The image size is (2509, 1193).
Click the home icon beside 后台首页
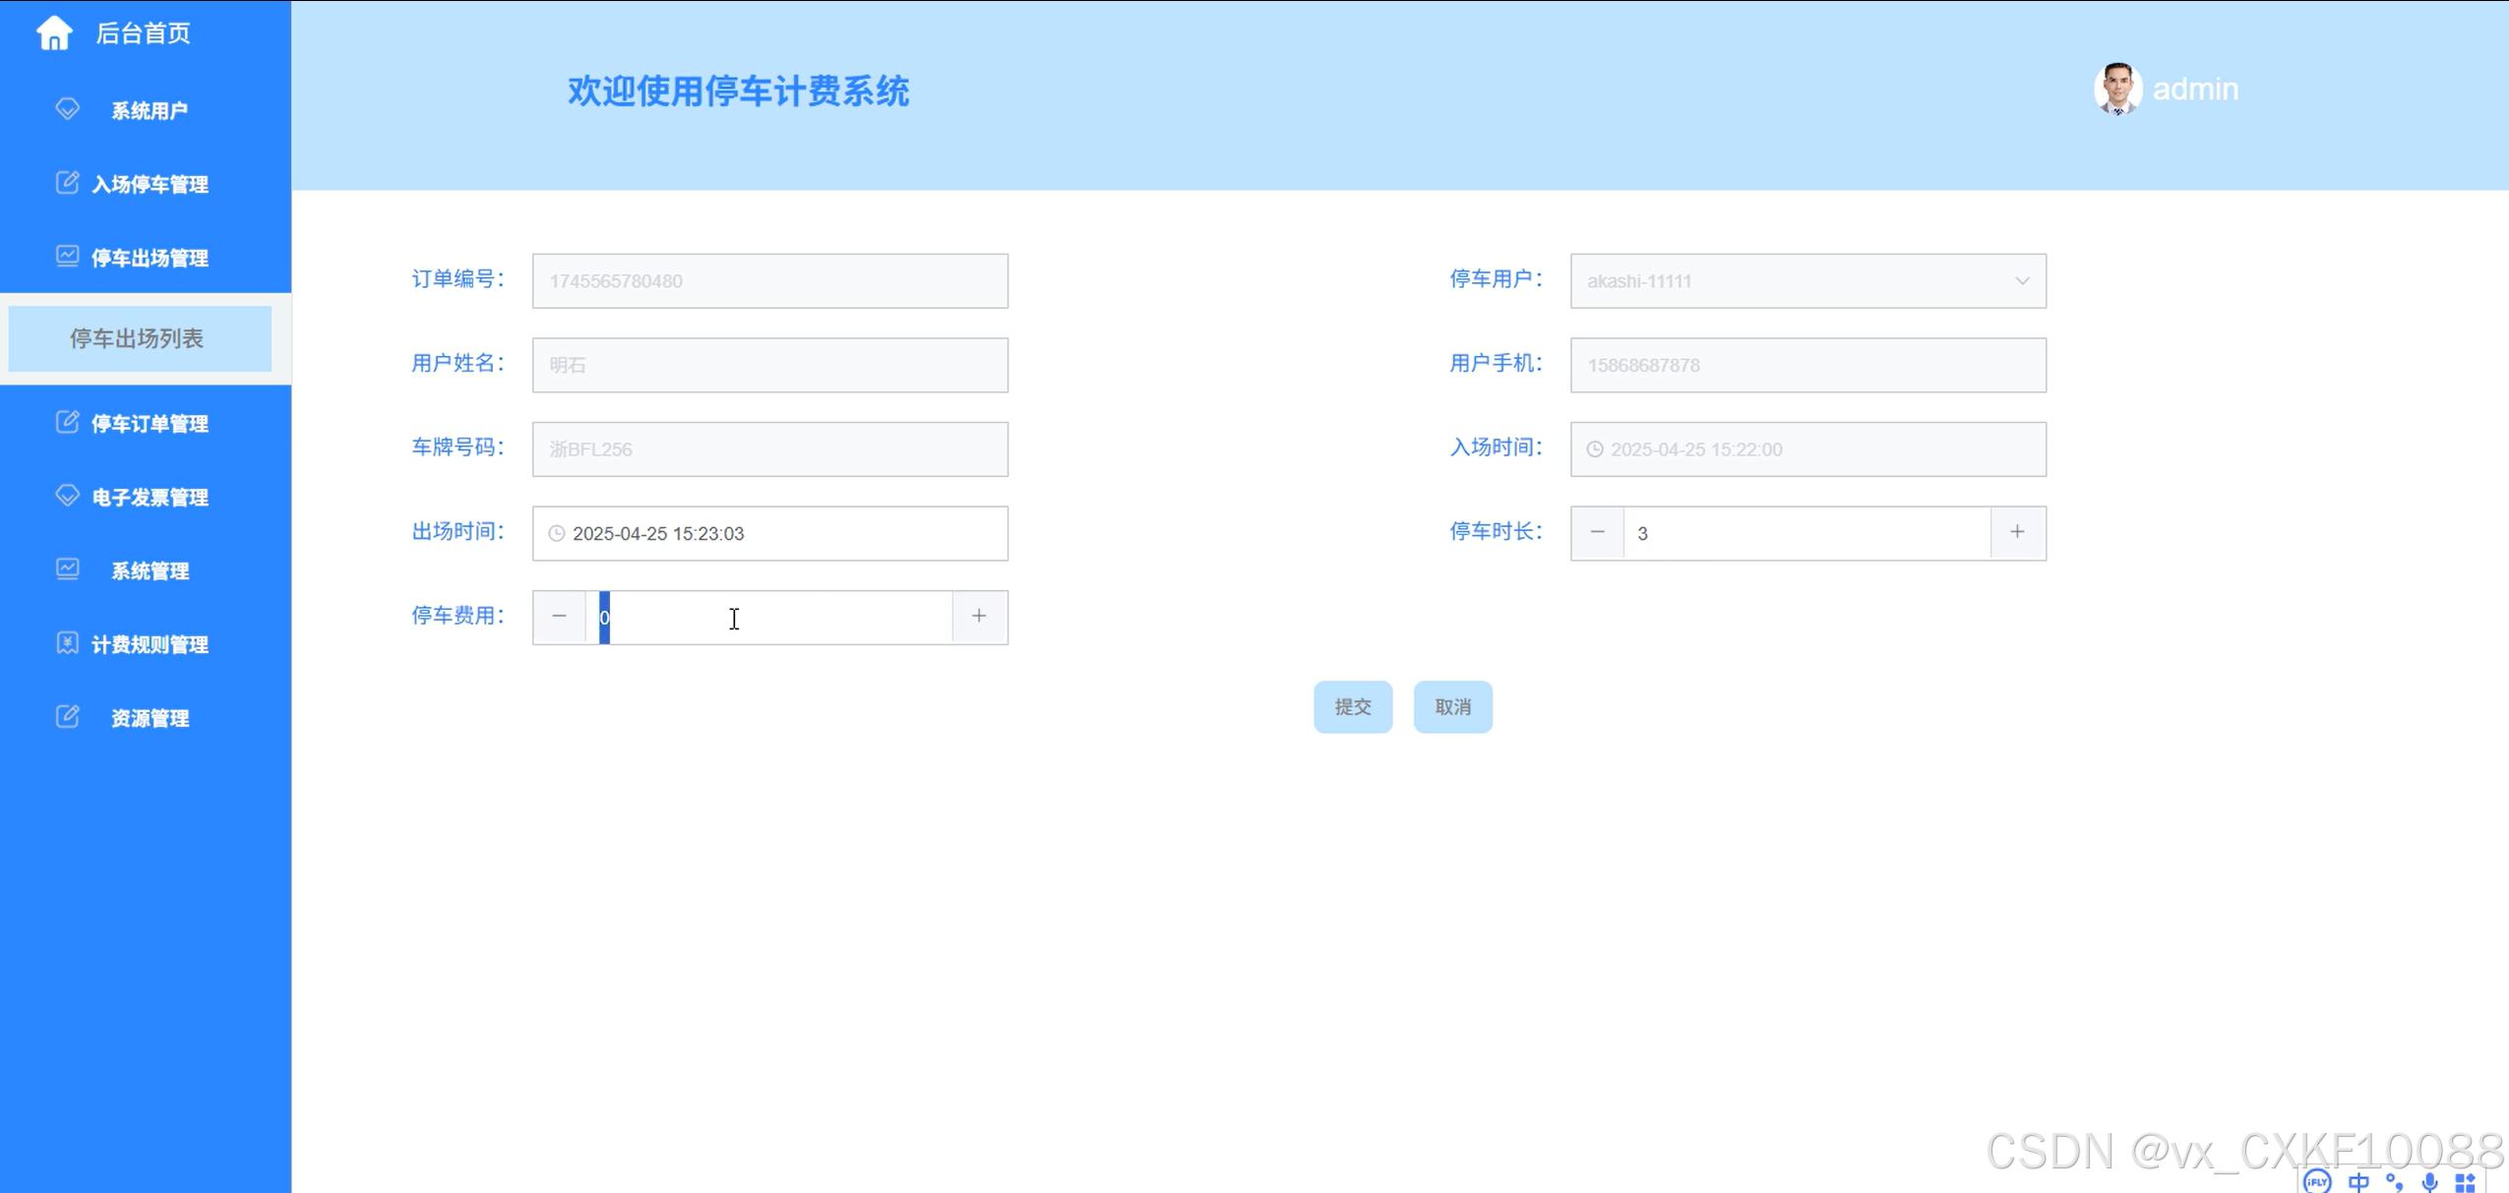[54, 33]
